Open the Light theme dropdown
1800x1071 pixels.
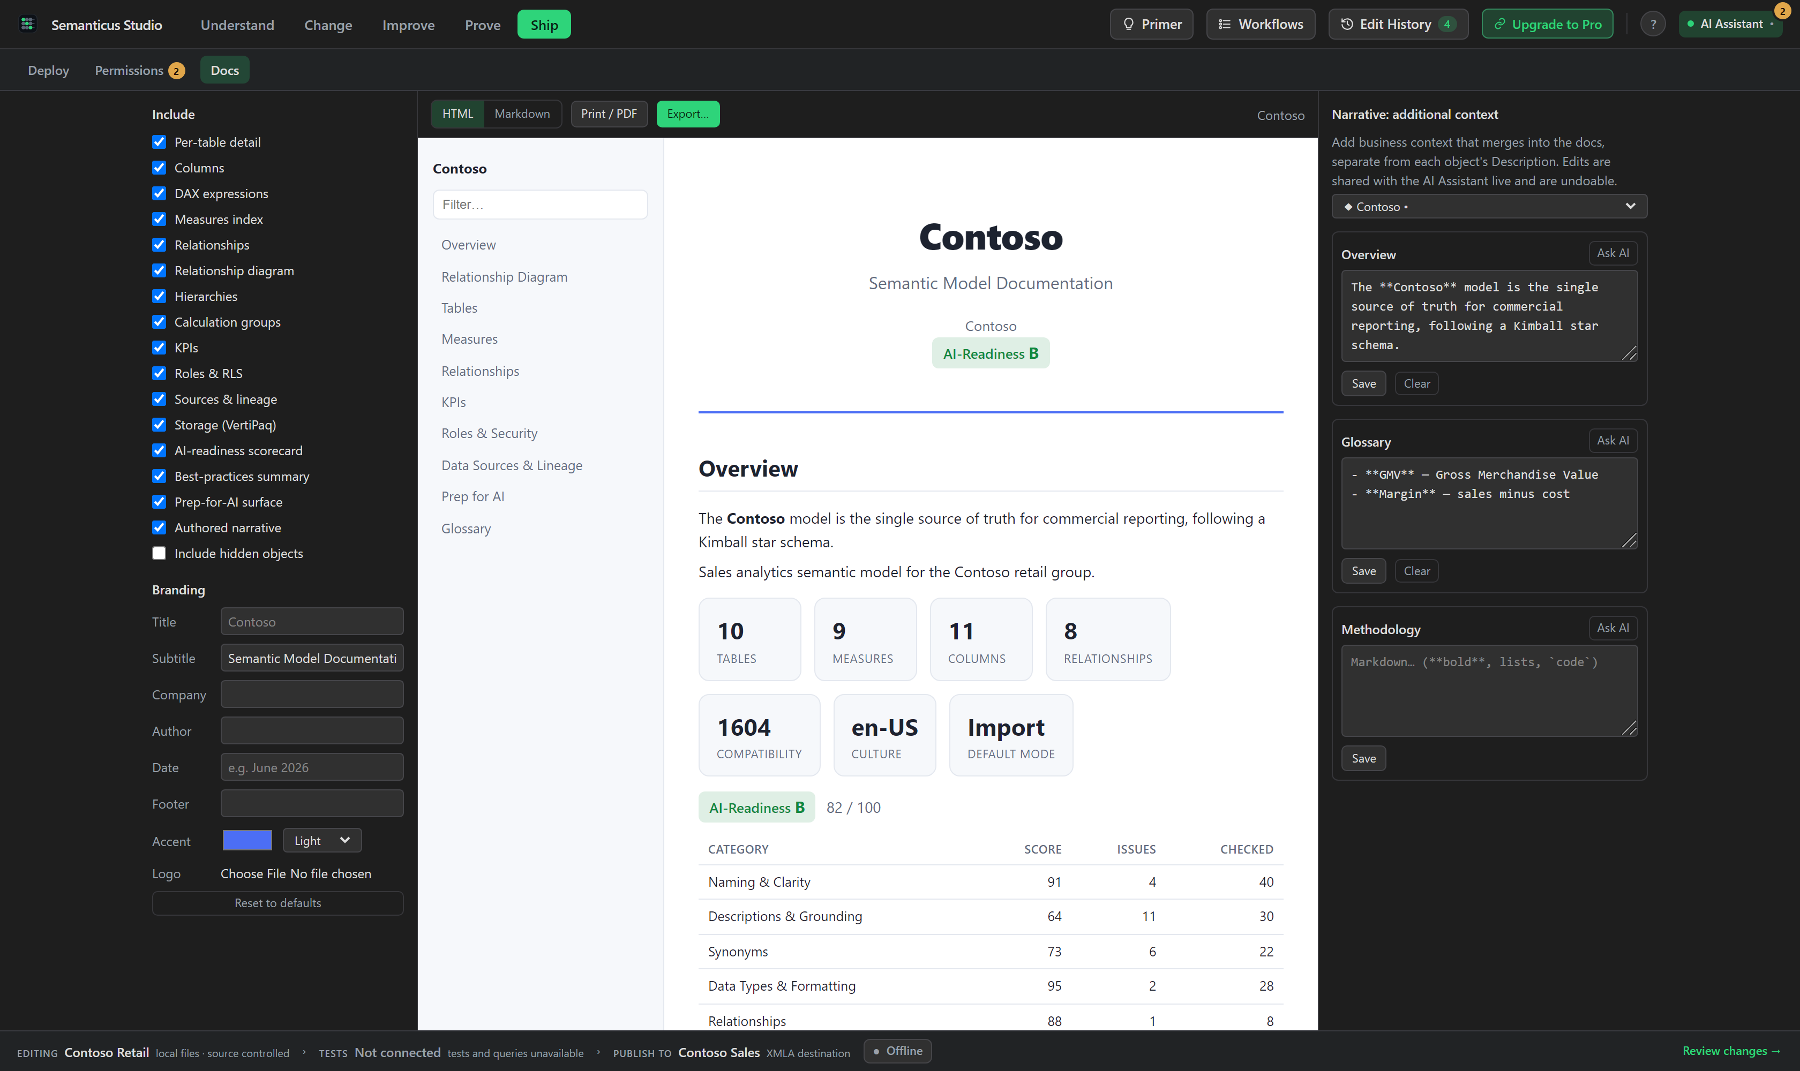click(322, 840)
